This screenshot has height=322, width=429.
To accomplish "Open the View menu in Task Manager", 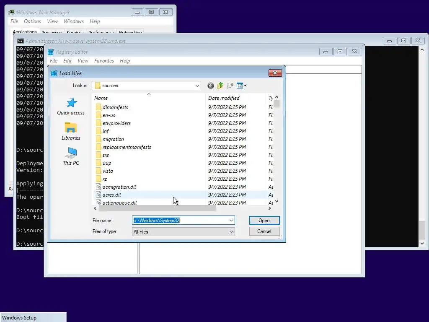I will (52, 21).
